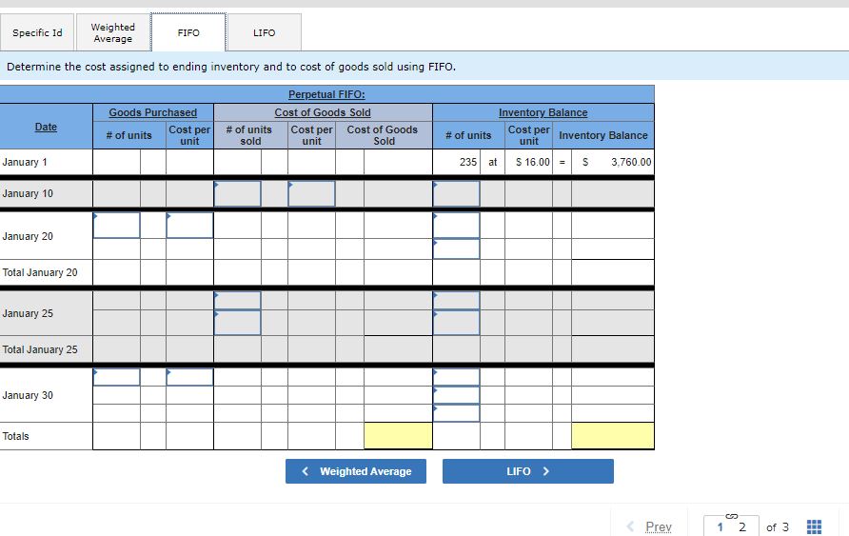Open January 20 goods purchased units dropdown
The image size is (849, 536).
[x=116, y=225]
